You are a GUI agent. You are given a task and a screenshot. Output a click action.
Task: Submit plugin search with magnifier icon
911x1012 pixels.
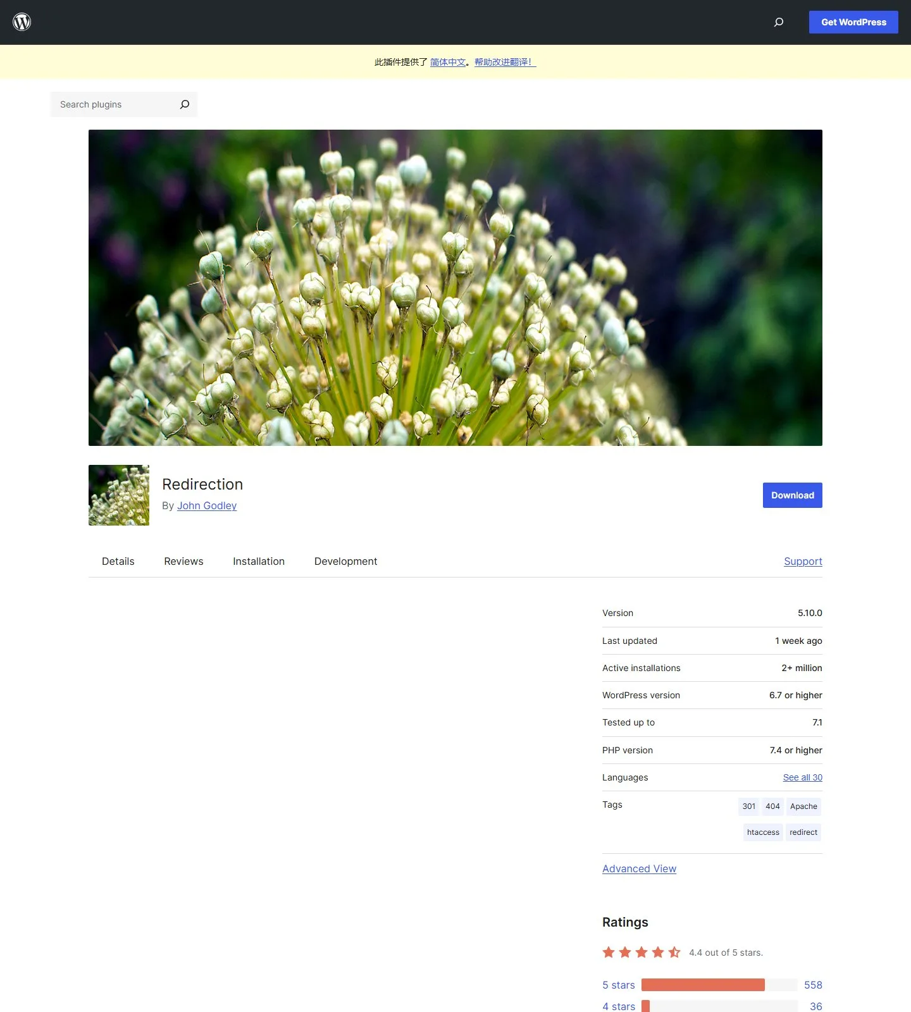coord(185,104)
